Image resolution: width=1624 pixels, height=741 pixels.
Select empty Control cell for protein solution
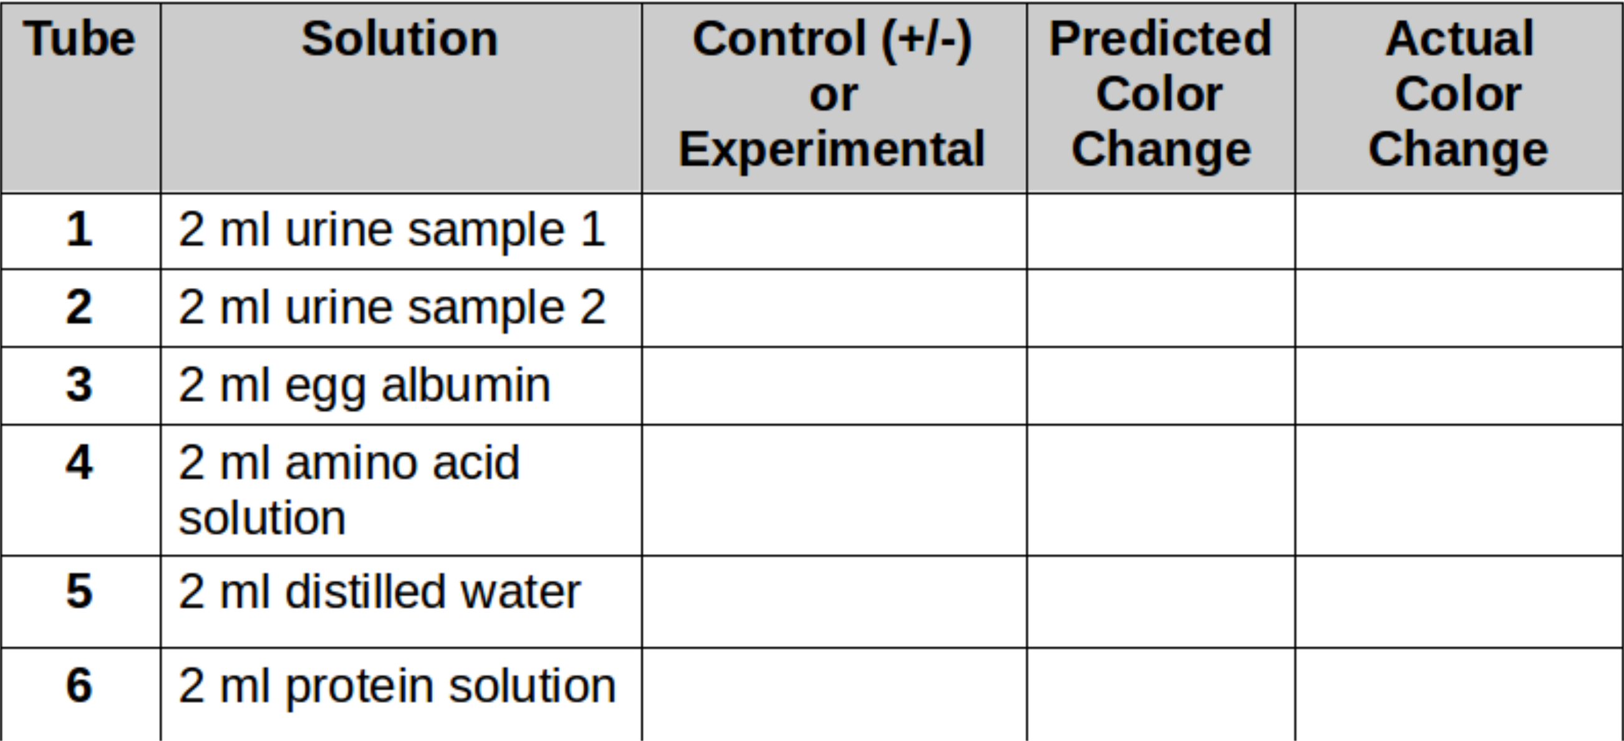point(834,693)
